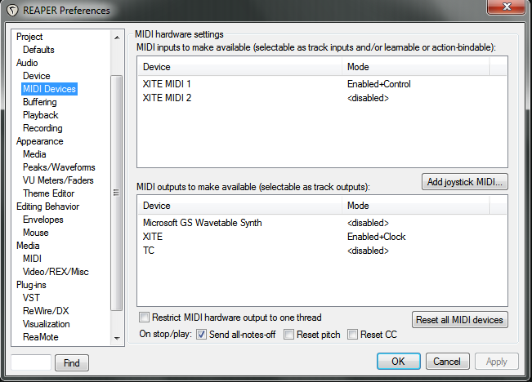
Task: Open the Theme Editor page
Action: tap(48, 193)
